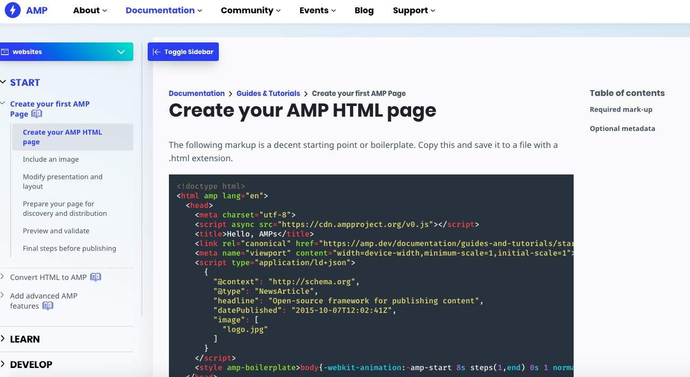Click the Create your AMP HTML page heading
The height and width of the screenshot is (377, 690).
tap(302, 111)
